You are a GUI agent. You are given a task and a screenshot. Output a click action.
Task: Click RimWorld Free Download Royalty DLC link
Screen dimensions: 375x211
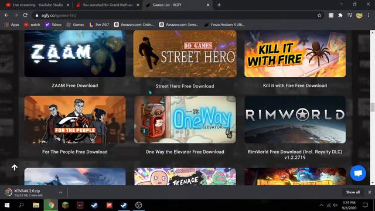pyautogui.click(x=295, y=155)
